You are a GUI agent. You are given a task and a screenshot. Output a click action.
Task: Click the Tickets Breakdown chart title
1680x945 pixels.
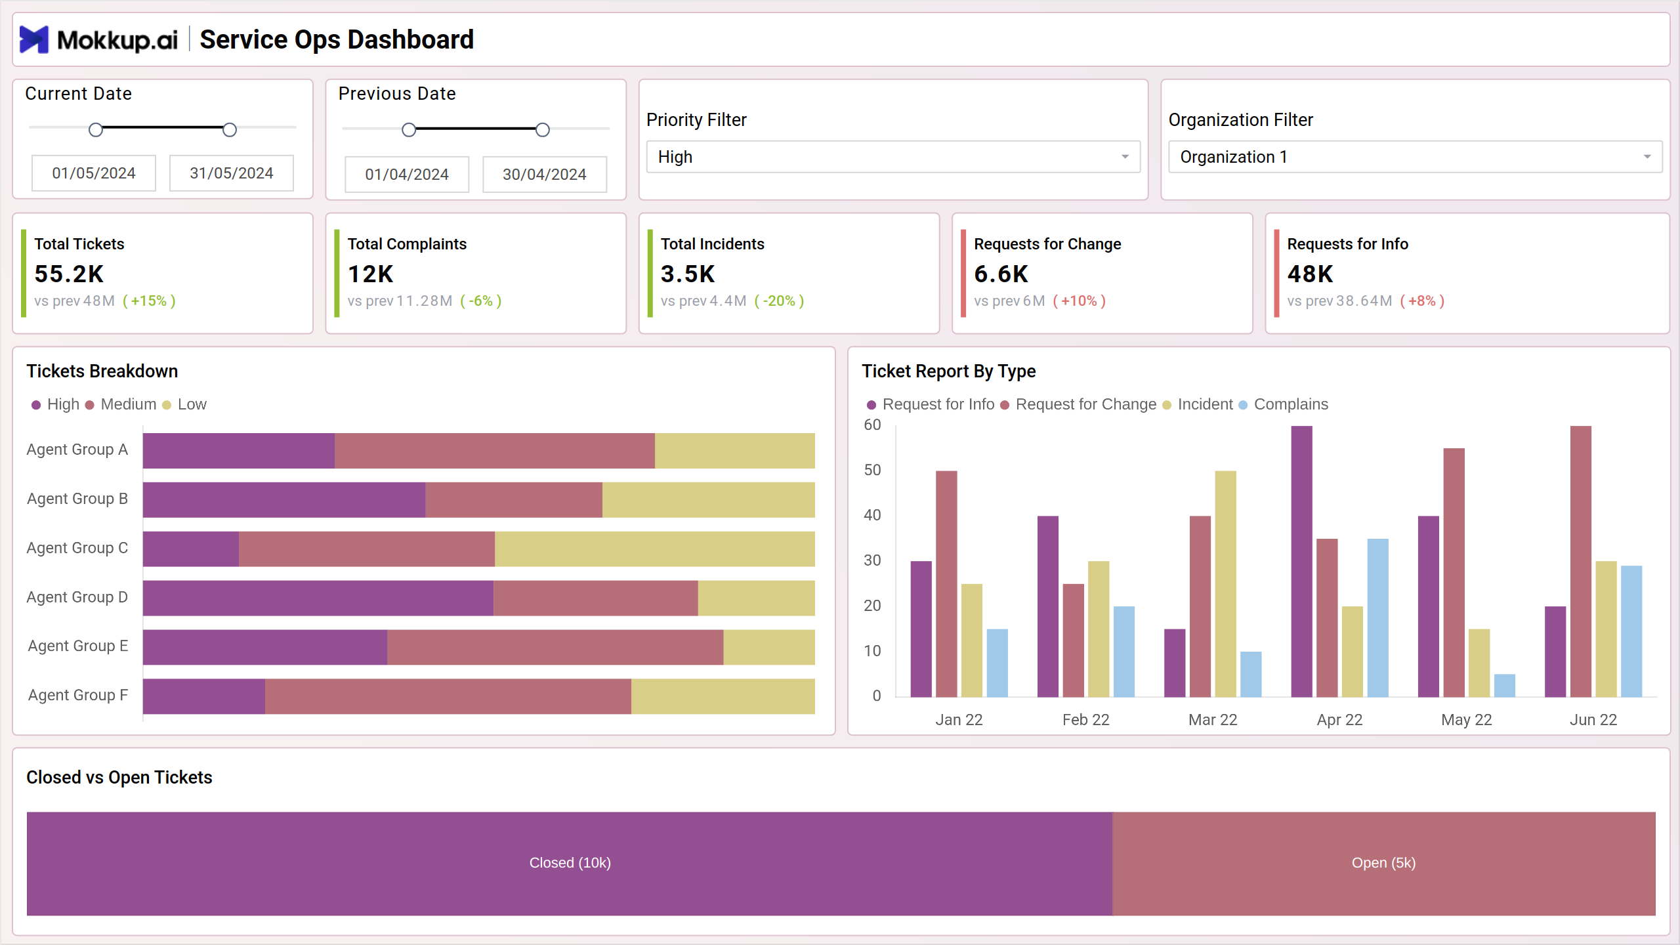coord(102,371)
